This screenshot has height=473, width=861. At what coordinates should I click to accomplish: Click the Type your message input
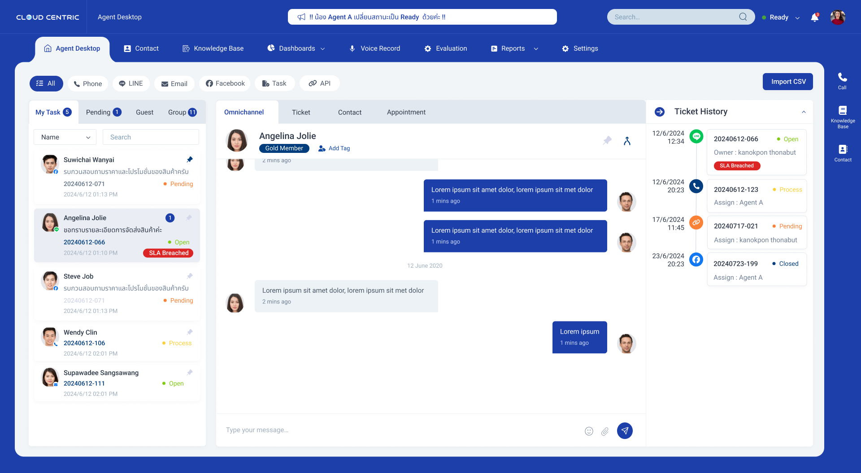click(399, 430)
